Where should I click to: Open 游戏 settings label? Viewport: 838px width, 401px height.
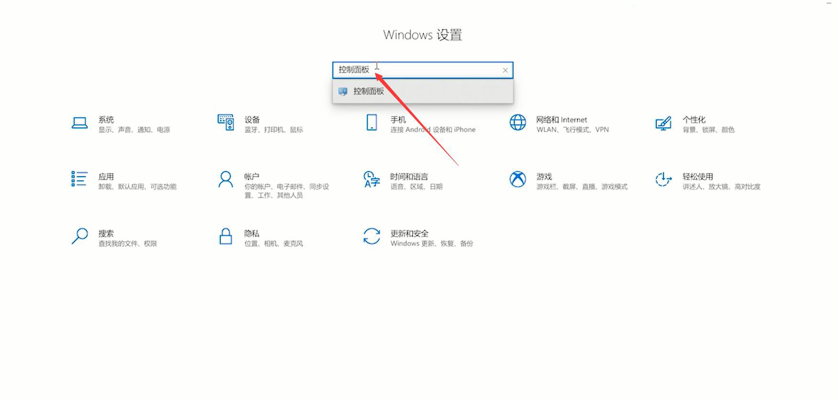coord(544,176)
